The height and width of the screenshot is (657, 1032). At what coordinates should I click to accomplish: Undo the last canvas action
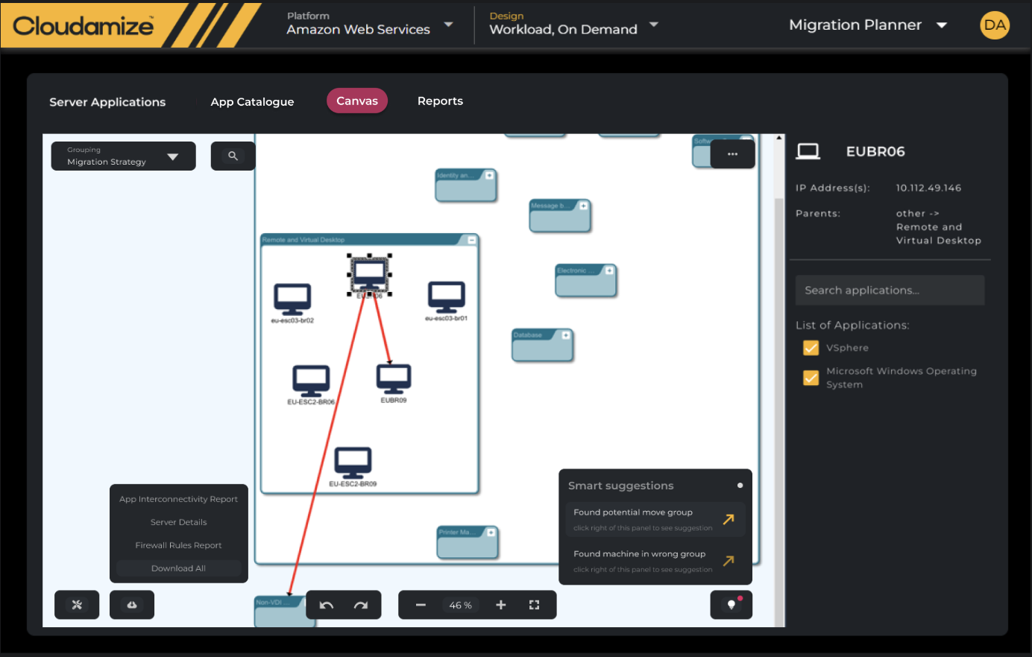tap(326, 605)
